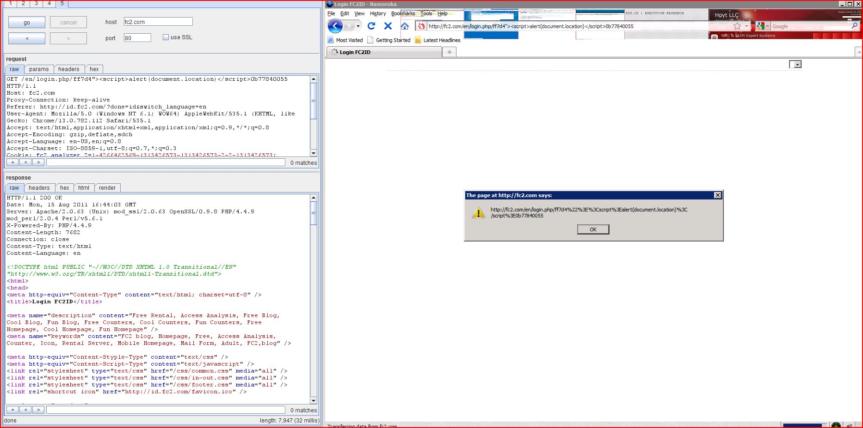The width and height of the screenshot is (863, 428).
Task: Click the search magnifier icon in the Google box
Action: 854,26
